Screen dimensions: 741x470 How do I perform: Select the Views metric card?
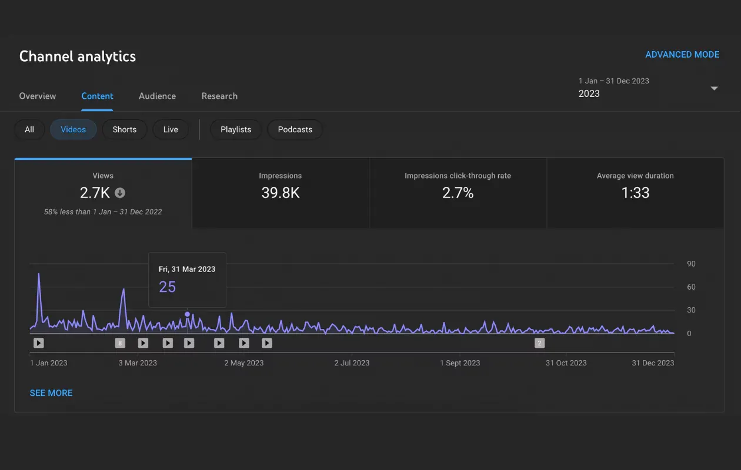[x=103, y=193]
